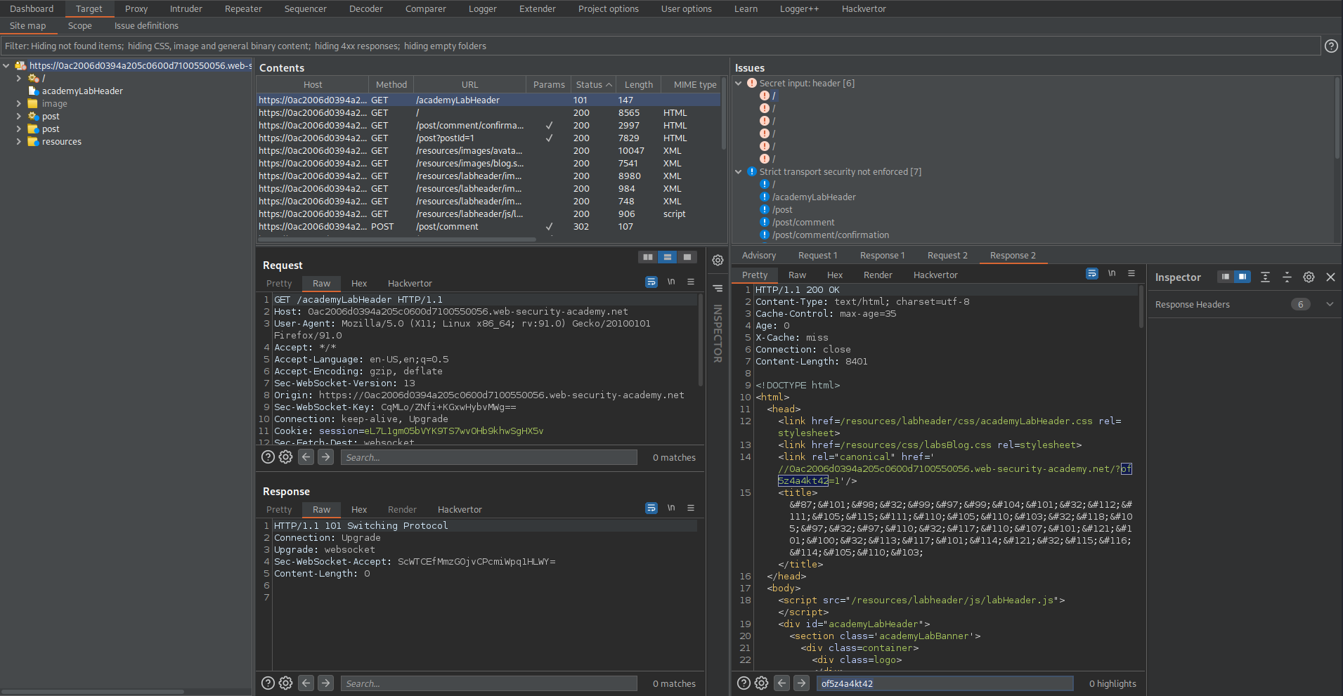Open the Logger++ tab
The width and height of the screenshot is (1343, 696).
pos(799,8)
